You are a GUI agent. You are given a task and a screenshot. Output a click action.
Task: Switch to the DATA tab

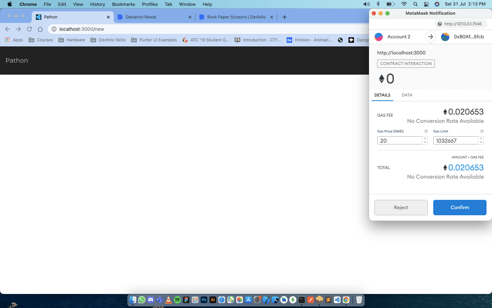[407, 95]
